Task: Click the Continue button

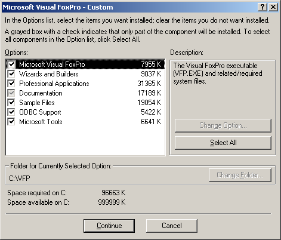Action: [x=109, y=226]
